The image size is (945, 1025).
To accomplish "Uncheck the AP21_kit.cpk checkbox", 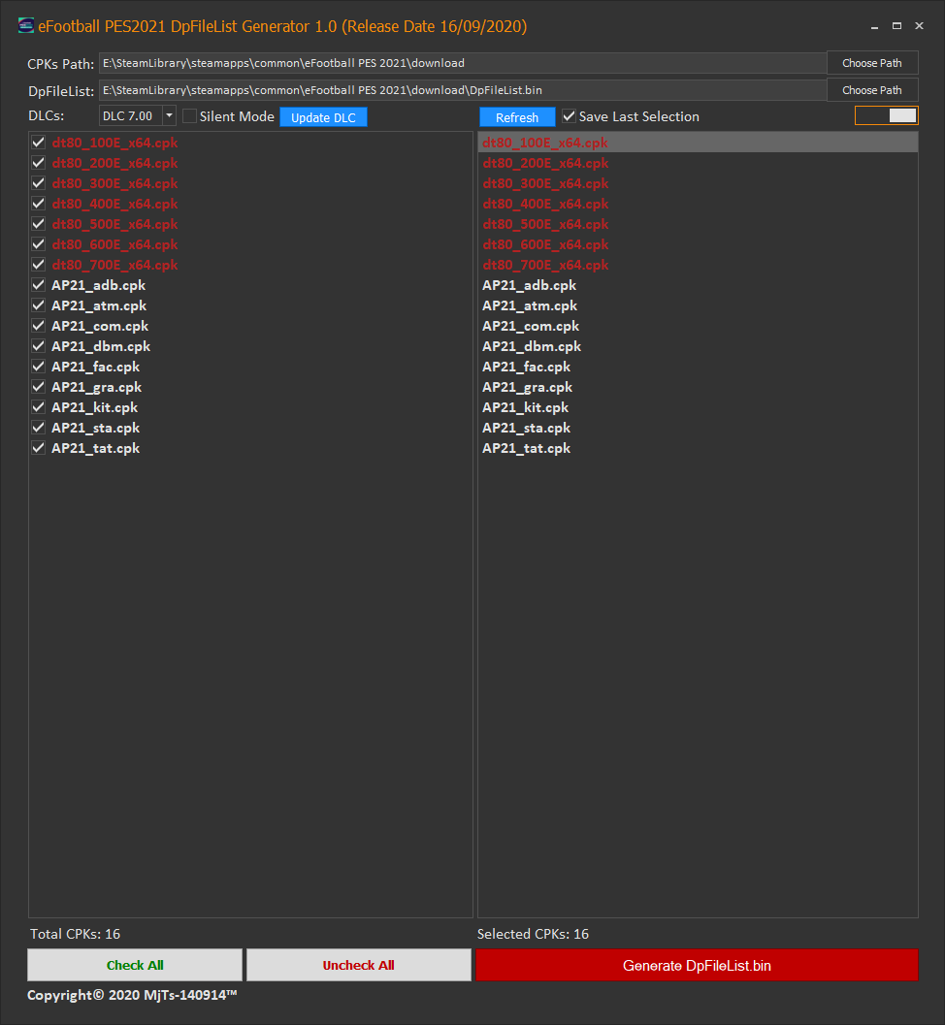I will 39,407.
